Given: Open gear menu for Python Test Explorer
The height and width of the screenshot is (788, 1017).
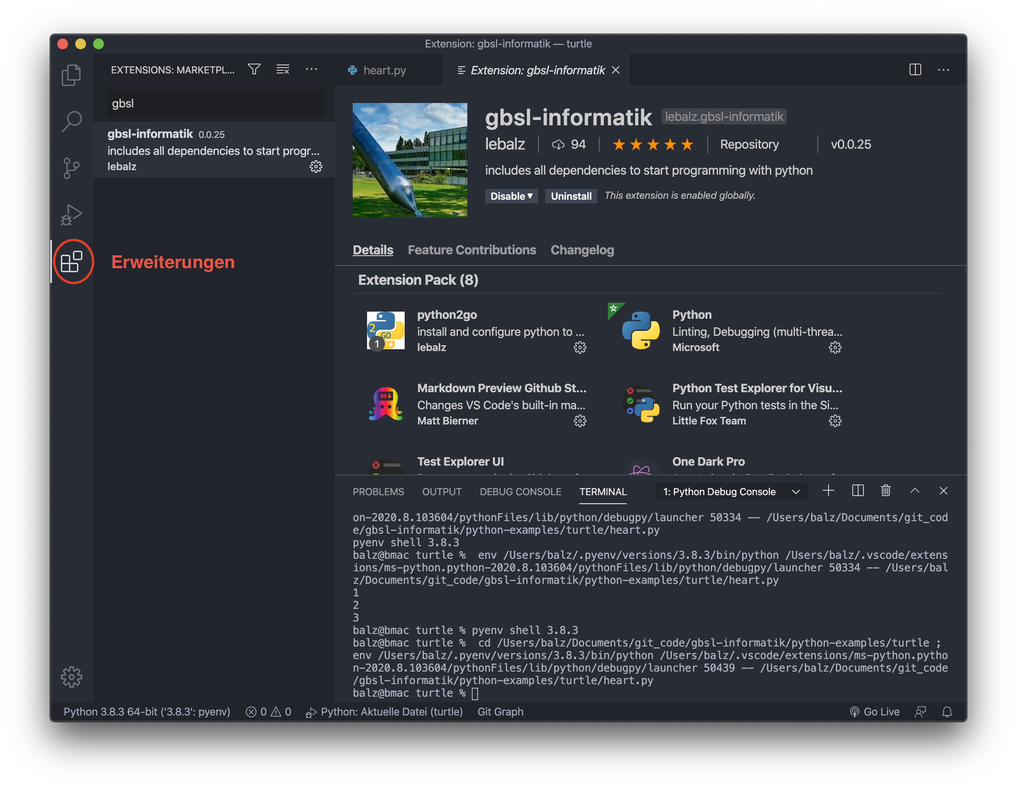Looking at the screenshot, I should 835,421.
